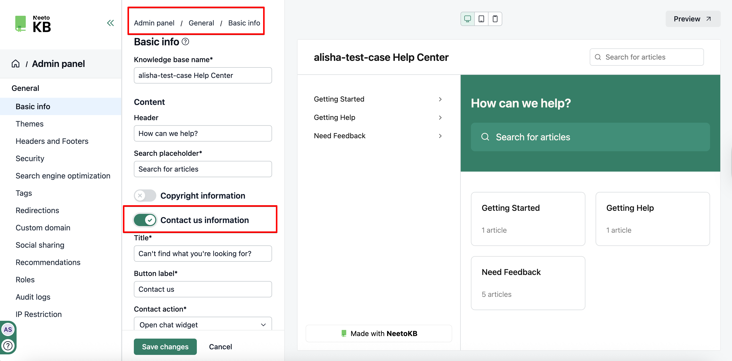Open the Themes settings page
732x361 pixels.
pos(30,124)
